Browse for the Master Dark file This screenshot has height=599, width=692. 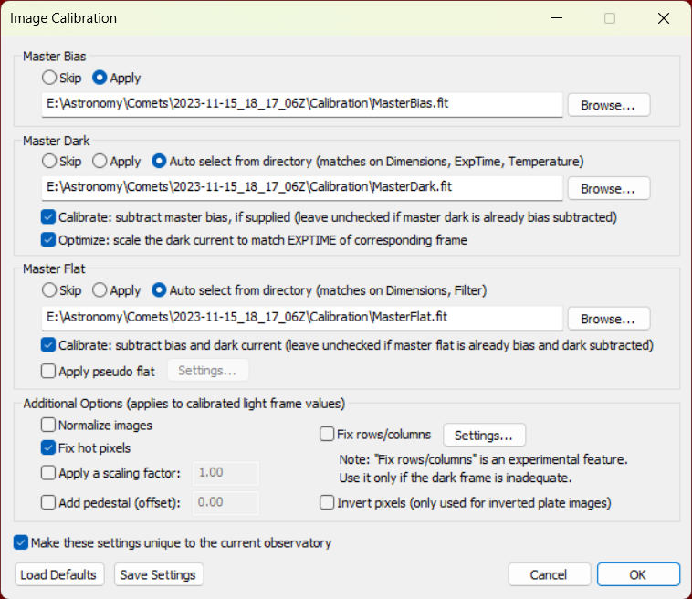tap(609, 188)
